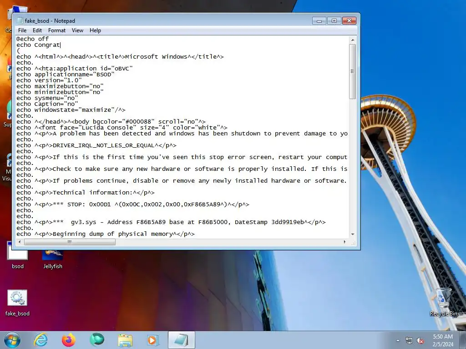
Task: Click the line 'echo maximizebutton="no"'
Action: point(60,86)
